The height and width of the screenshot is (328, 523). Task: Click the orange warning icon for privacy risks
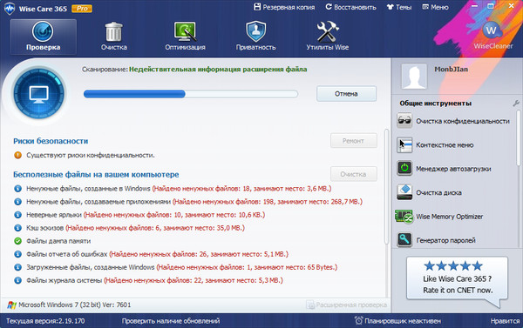tap(17, 155)
